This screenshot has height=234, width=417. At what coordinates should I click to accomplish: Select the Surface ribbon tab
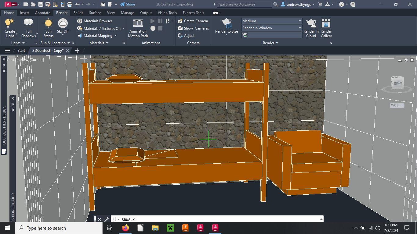pyautogui.click(x=95, y=13)
